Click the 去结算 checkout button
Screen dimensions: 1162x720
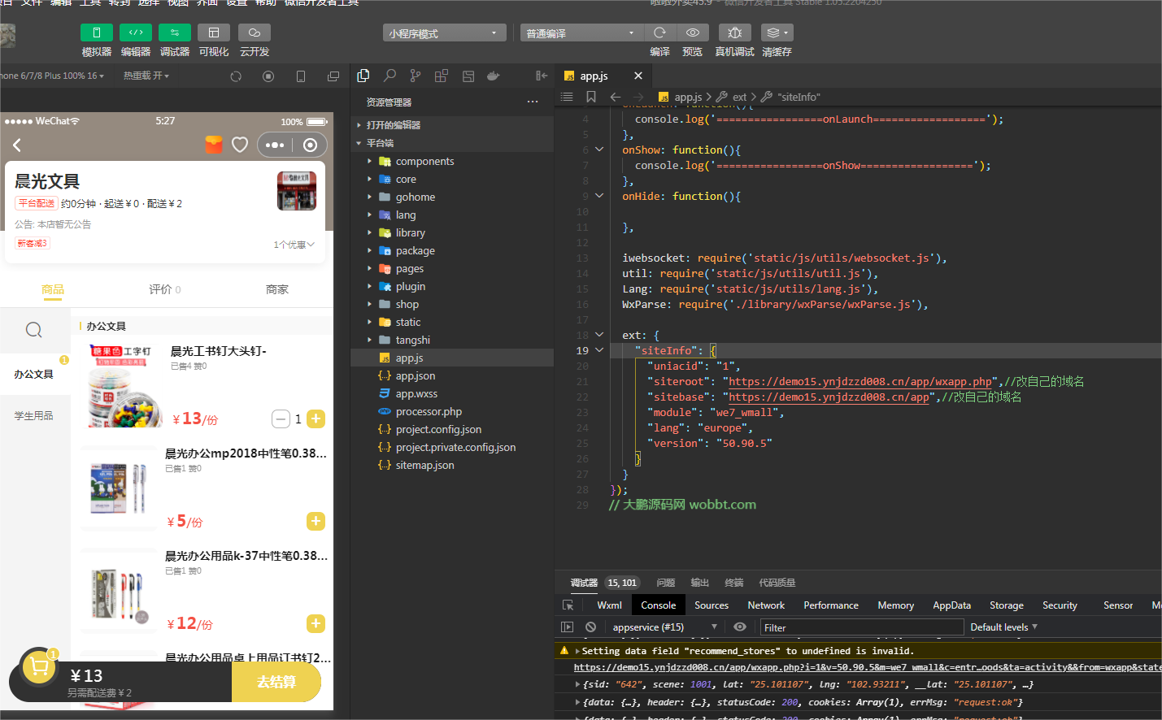[276, 682]
